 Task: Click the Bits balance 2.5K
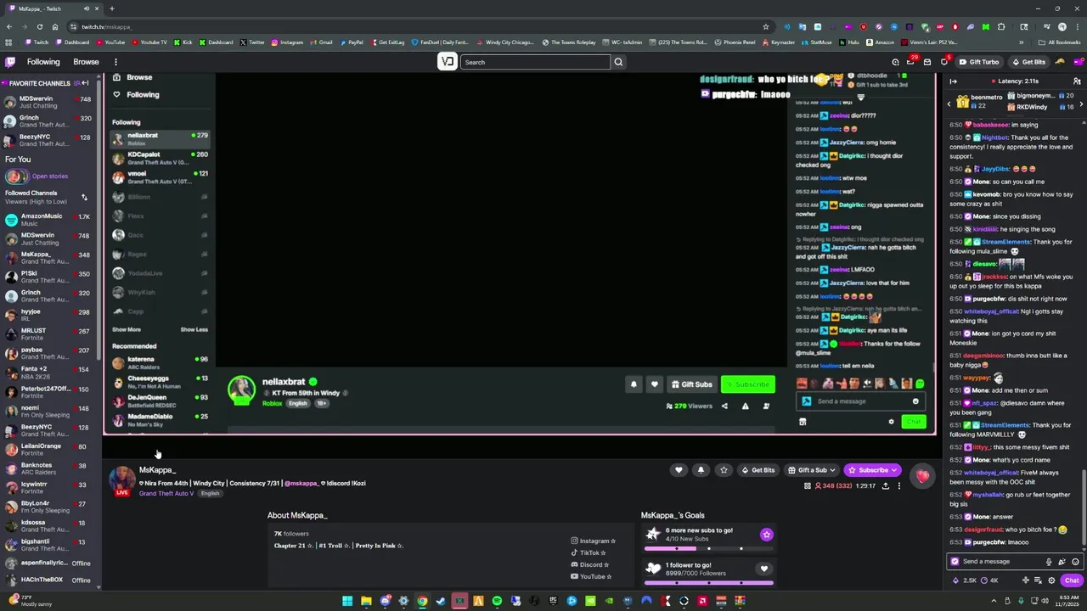965,580
